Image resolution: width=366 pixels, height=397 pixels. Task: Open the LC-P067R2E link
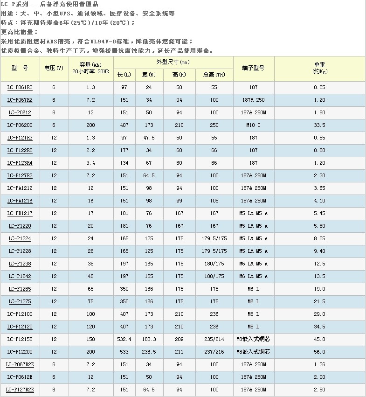[20, 364]
